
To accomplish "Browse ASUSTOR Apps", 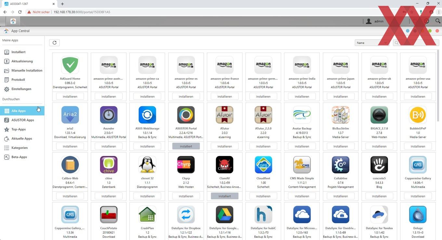I will (22, 120).
